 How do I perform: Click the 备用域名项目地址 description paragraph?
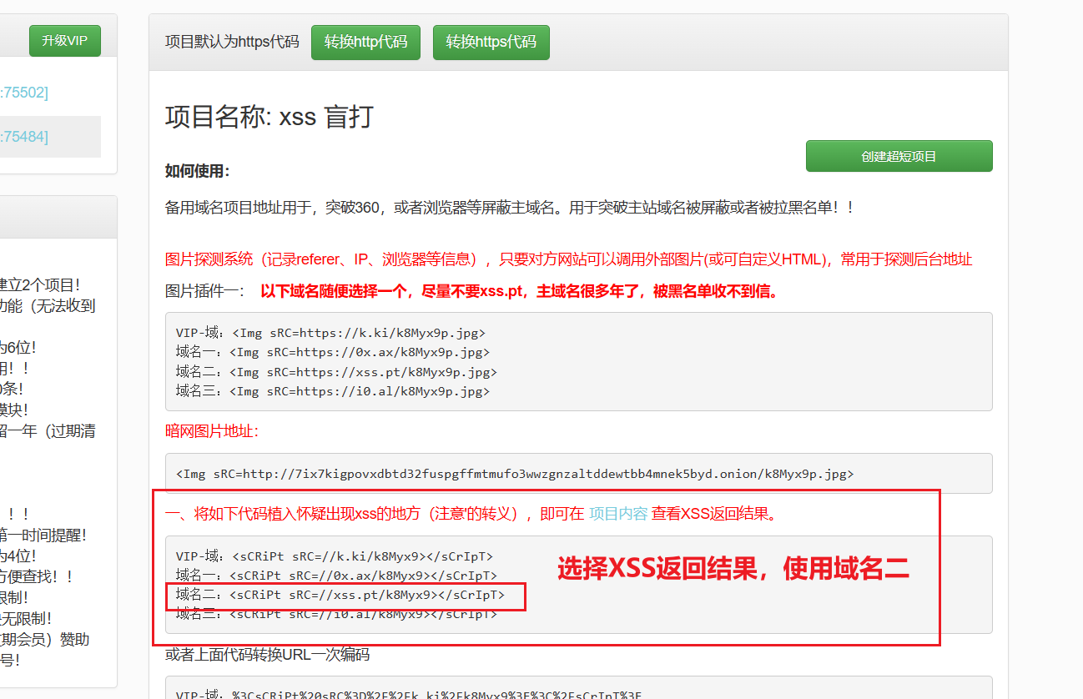tap(511, 208)
